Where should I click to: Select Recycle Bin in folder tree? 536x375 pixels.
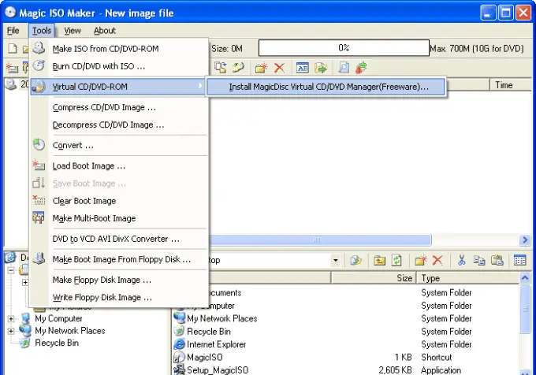pyautogui.click(x=57, y=343)
